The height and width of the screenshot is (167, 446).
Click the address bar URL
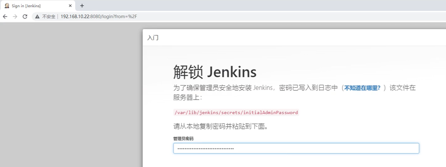99,17
